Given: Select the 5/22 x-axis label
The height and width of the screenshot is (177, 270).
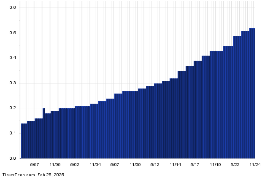Looking at the screenshot, I should pyautogui.click(x=235, y=165).
